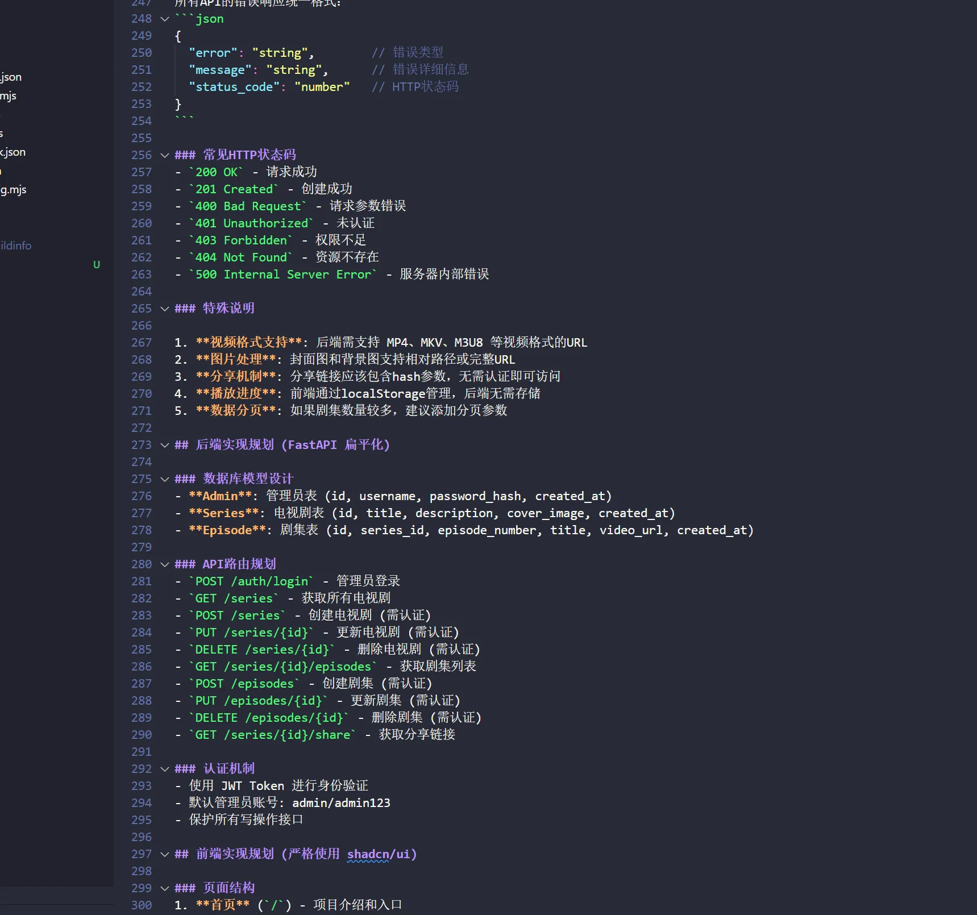This screenshot has height=915, width=977.
Task: Click line number 297 in the gutter
Action: tap(142, 854)
